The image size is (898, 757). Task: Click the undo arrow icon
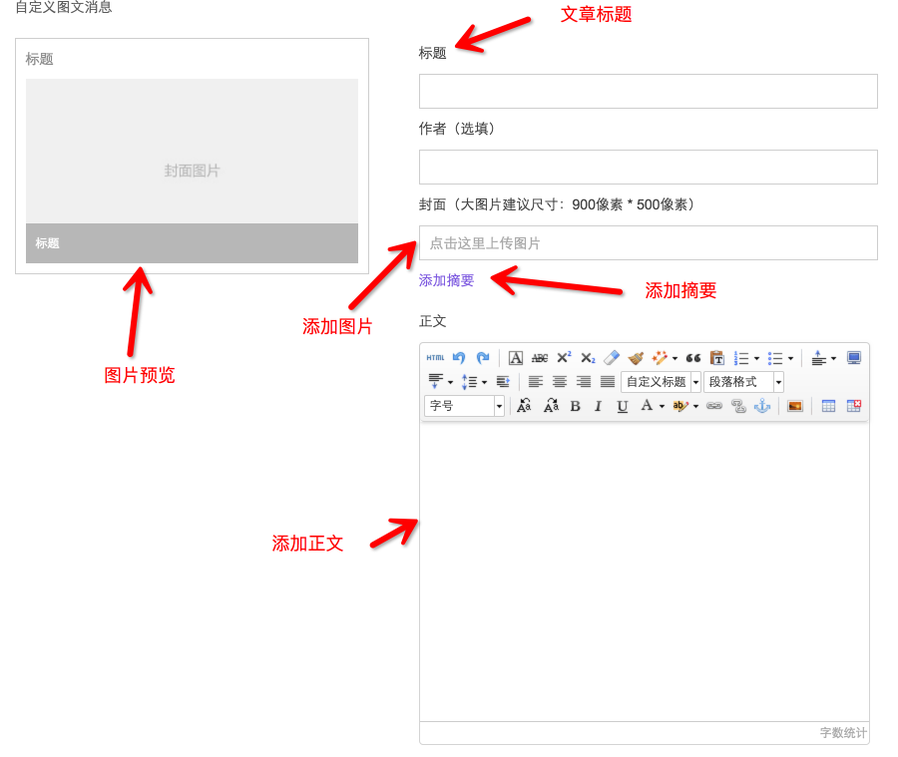coord(459,358)
